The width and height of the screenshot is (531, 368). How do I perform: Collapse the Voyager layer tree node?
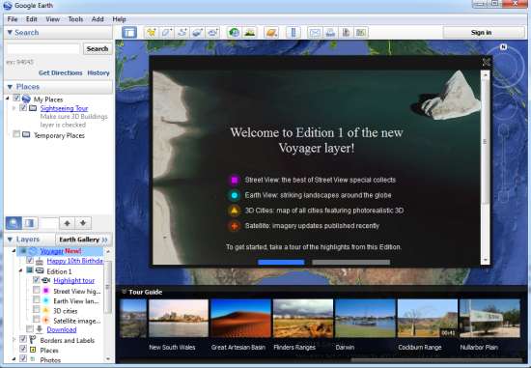click(14, 251)
